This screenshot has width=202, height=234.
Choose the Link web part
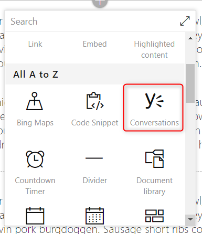pyautogui.click(x=35, y=44)
